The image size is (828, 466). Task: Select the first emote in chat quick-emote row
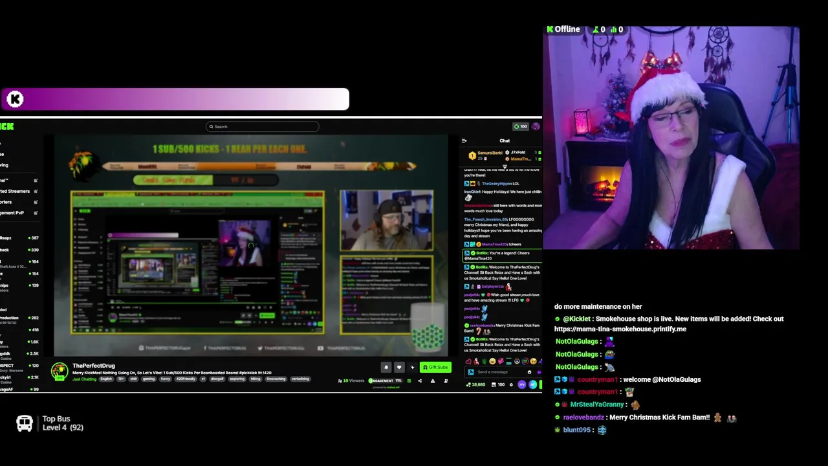[x=468, y=361]
